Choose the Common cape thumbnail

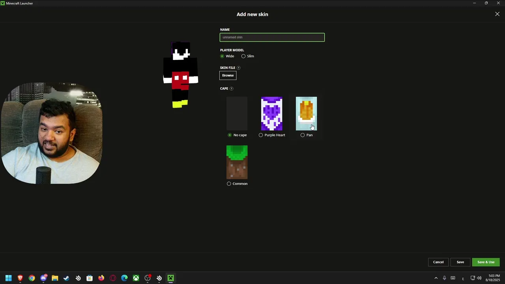coord(237,162)
